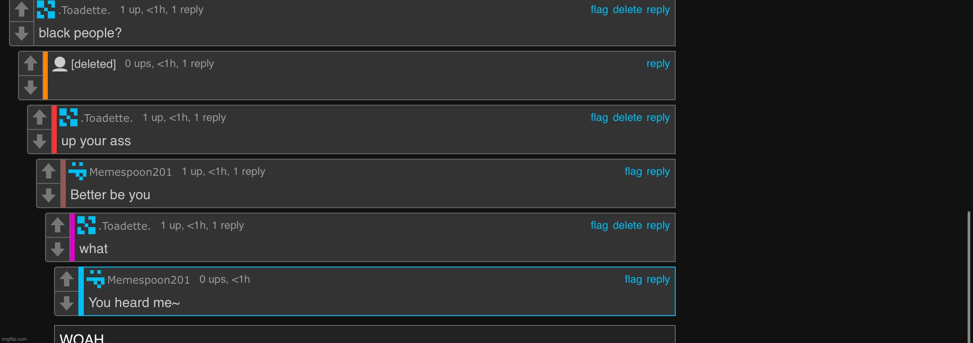Open .Toadette. profile on 'up your ass'
This screenshot has height=343, width=973.
(107, 118)
